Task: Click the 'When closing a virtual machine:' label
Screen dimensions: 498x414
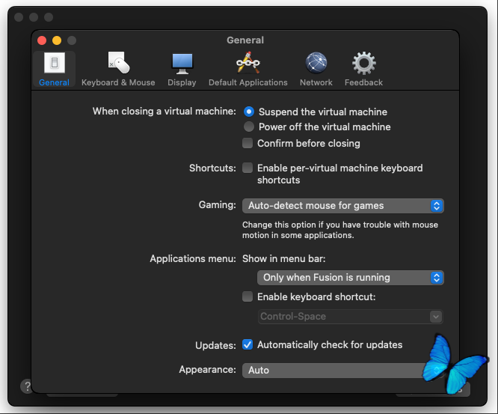Action: tap(165, 111)
